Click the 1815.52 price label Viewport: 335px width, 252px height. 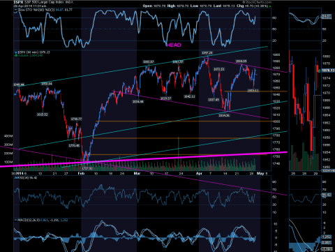coord(43,114)
